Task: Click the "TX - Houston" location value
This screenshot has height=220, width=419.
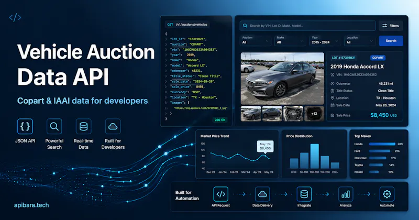Action: pos(386,98)
